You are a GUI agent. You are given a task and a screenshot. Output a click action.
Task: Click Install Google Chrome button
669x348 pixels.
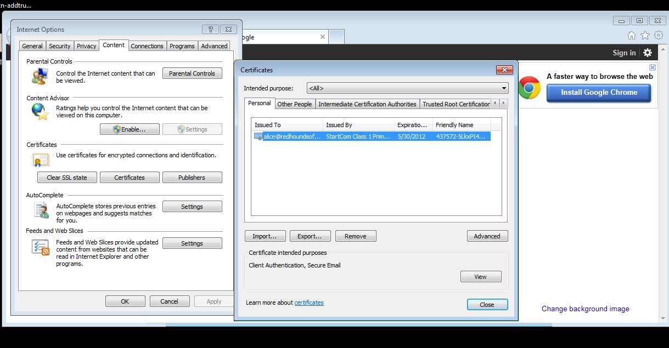pos(599,93)
